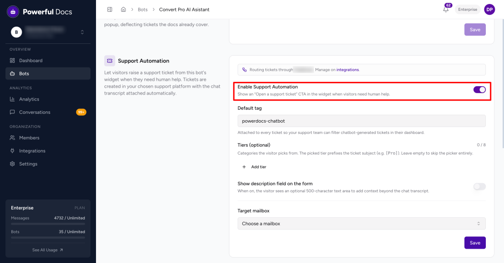Click the Target mailbox label
The height and width of the screenshot is (263, 504).
pos(253,211)
